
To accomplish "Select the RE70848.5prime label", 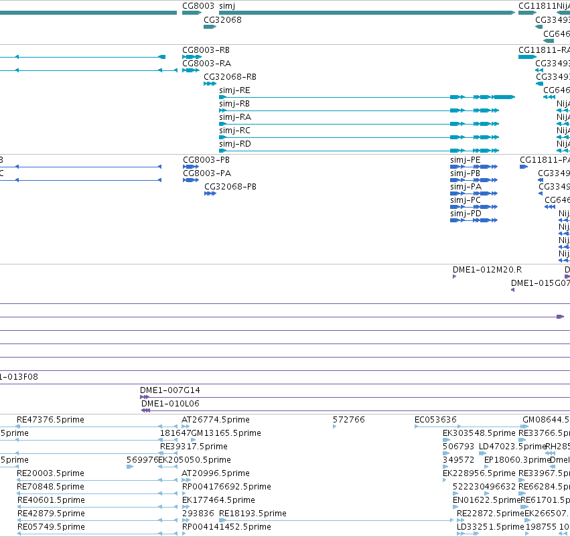I will point(50,487).
